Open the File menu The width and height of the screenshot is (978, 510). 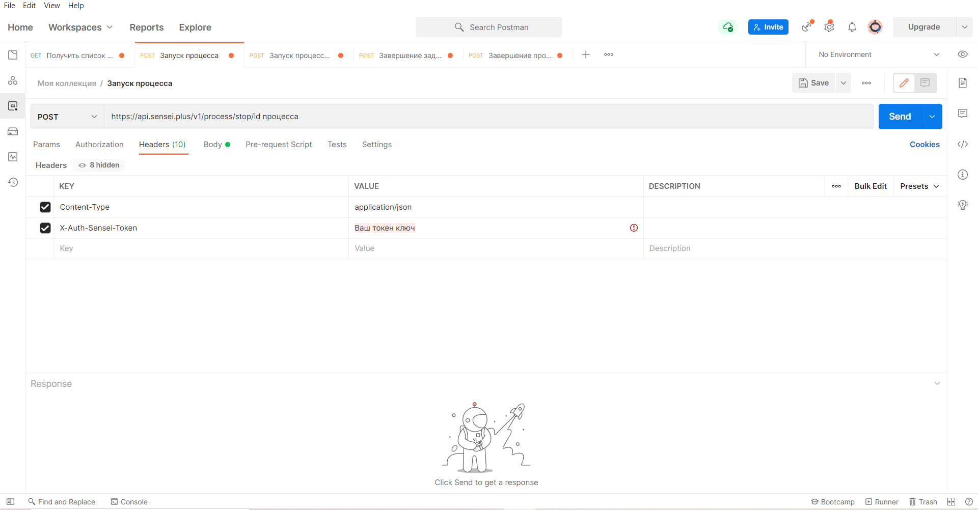pyautogui.click(x=10, y=6)
